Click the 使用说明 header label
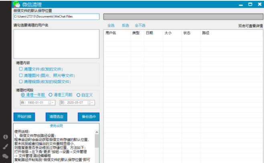The height and width of the screenshot is (163, 264). 57,126
